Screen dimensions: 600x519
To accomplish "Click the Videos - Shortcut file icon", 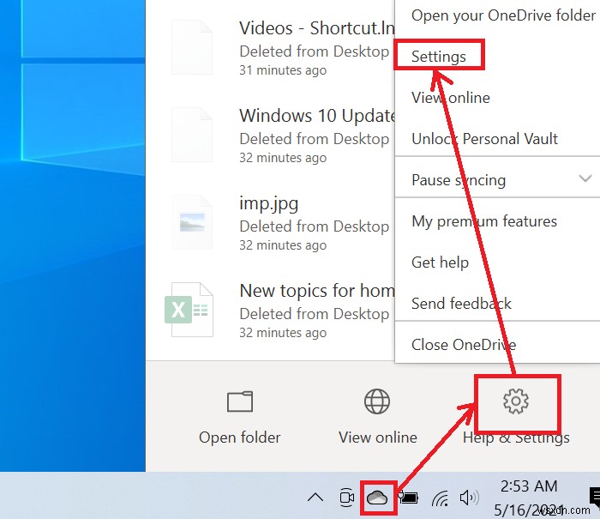I will point(192,47).
